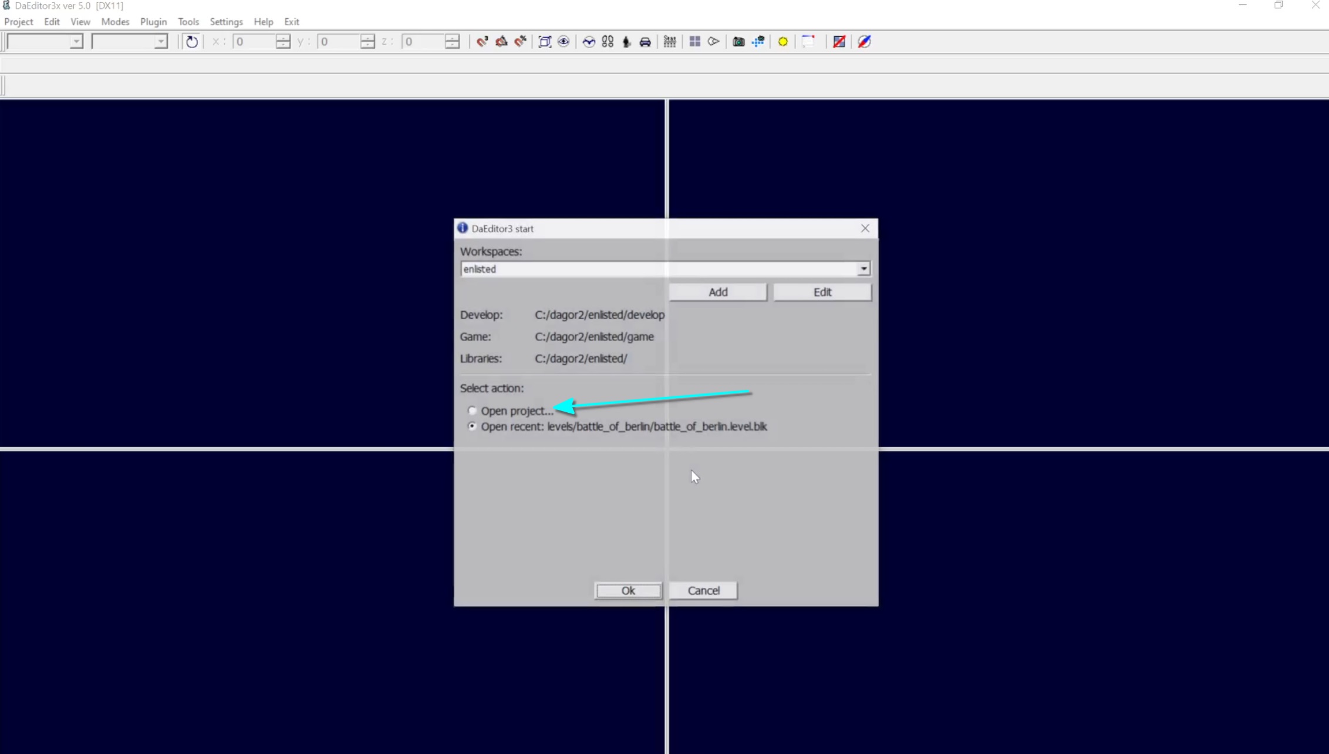This screenshot has height=754, width=1329.
Task: Click the circular refresh arrow icon
Action: tap(191, 42)
